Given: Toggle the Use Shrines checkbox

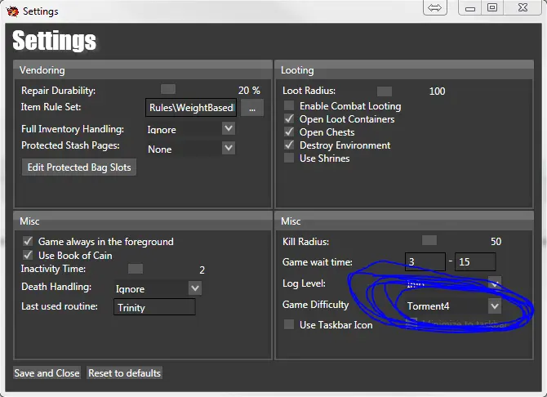Looking at the screenshot, I should click(289, 158).
